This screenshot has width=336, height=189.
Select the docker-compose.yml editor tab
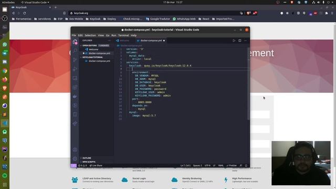(151, 40)
